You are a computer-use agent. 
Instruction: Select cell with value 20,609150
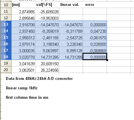[x=47, y=63]
